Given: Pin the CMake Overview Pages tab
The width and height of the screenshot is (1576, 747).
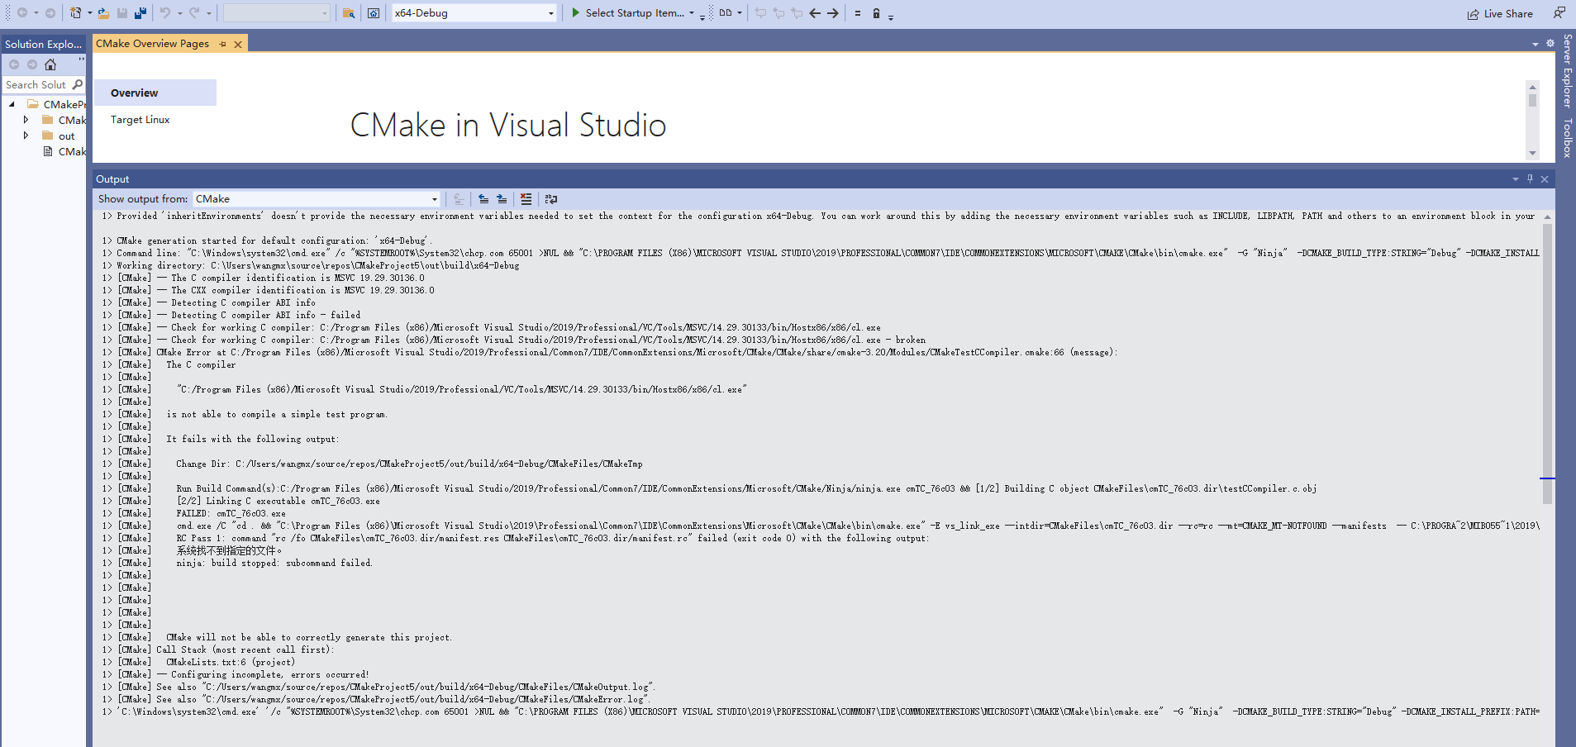Looking at the screenshot, I should click(223, 44).
